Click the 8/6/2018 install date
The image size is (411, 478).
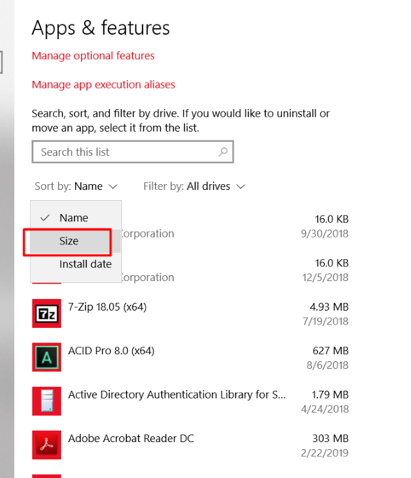tap(328, 365)
